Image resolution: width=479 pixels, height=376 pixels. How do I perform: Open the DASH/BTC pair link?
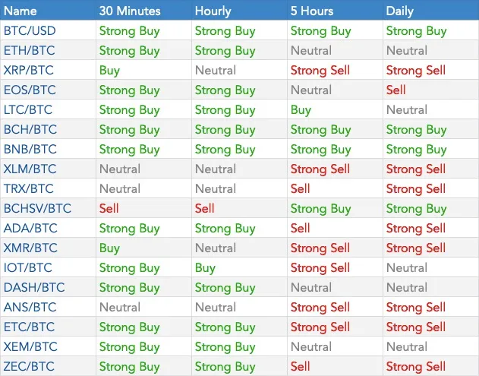coord(34,287)
